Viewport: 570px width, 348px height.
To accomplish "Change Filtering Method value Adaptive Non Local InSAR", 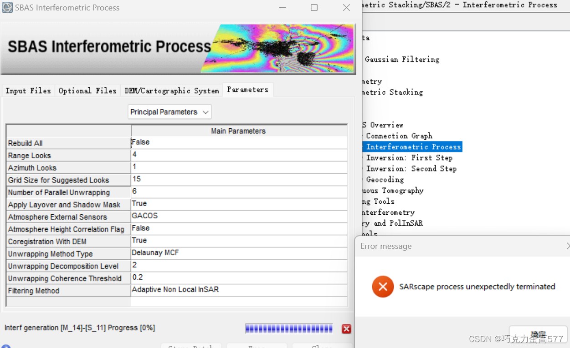I will pos(239,290).
